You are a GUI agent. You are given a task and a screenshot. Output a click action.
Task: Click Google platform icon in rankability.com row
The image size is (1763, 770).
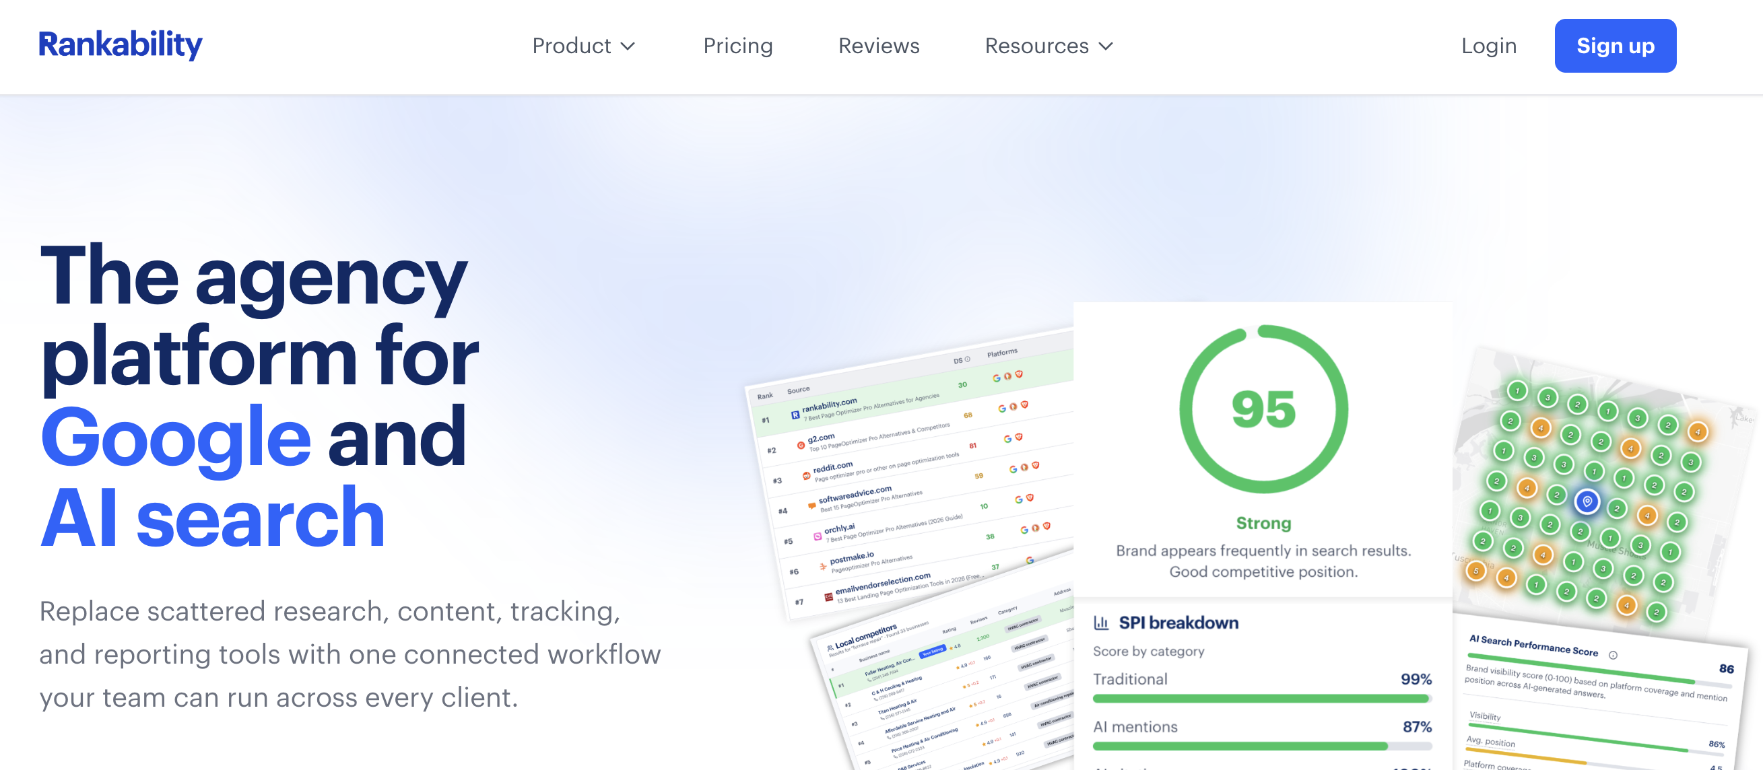[x=997, y=378]
